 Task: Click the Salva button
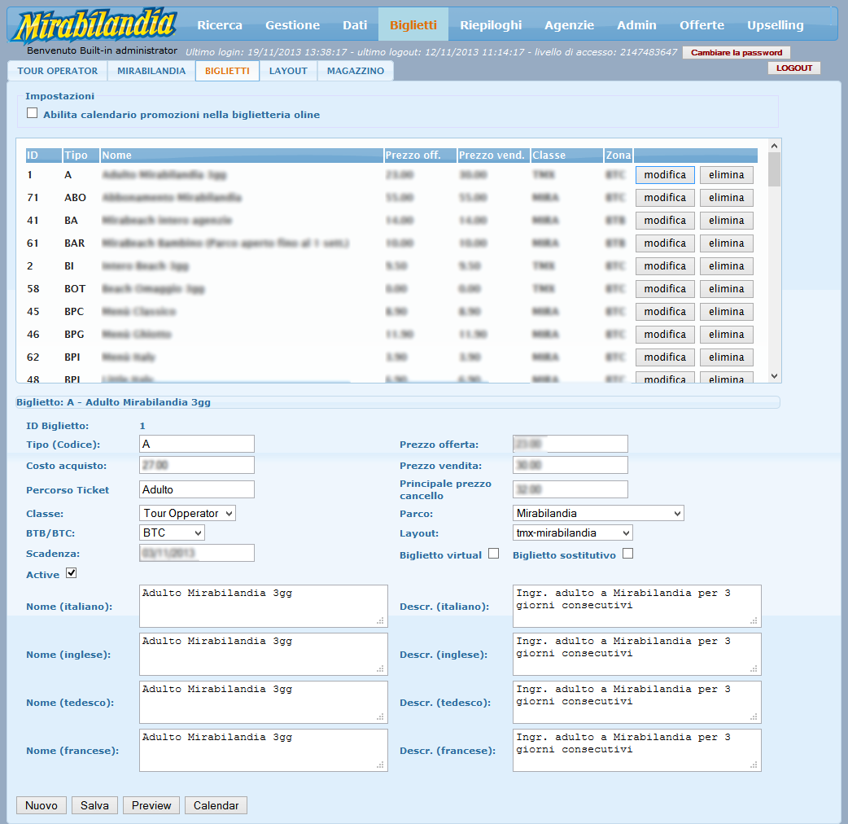click(x=94, y=805)
